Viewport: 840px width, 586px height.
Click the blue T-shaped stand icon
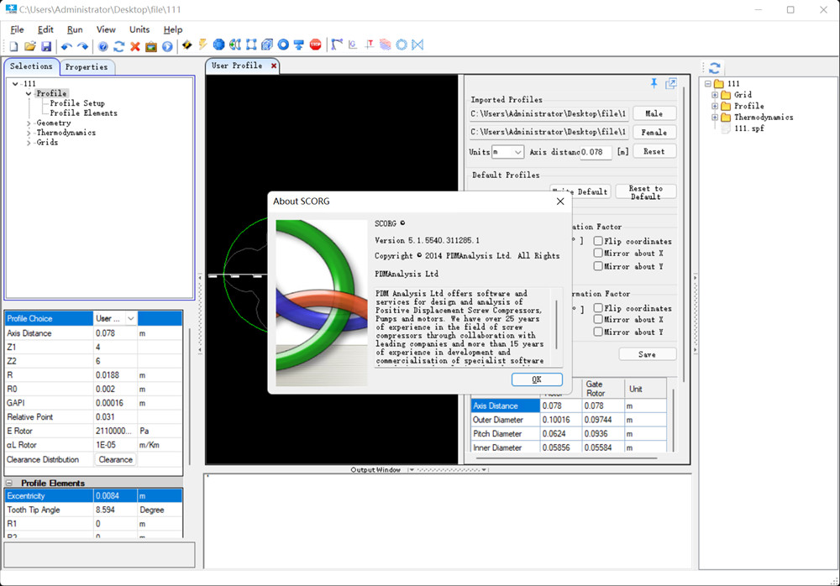[299, 45]
